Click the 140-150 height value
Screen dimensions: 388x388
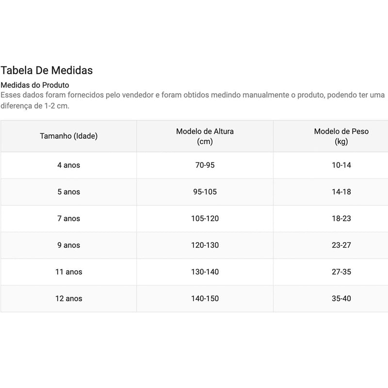point(205,299)
